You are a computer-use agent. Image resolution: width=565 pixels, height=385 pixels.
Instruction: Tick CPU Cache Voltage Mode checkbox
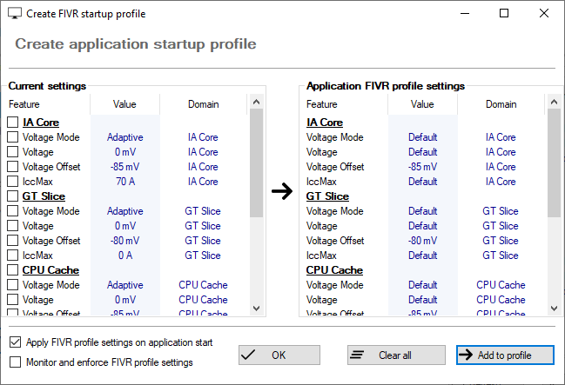[12, 284]
